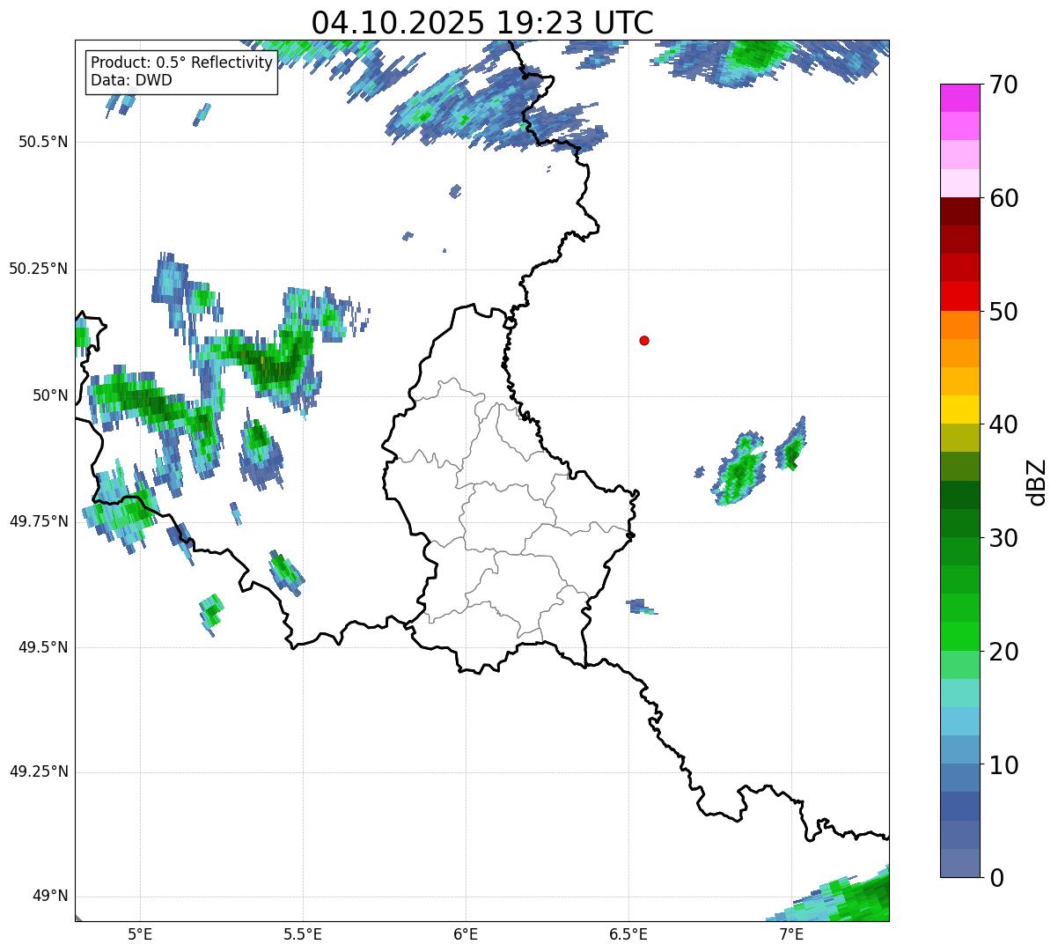The height and width of the screenshot is (952, 1058).
Task: Click the title '04.10.2025 19:23 UTC'
Action: 482,22
